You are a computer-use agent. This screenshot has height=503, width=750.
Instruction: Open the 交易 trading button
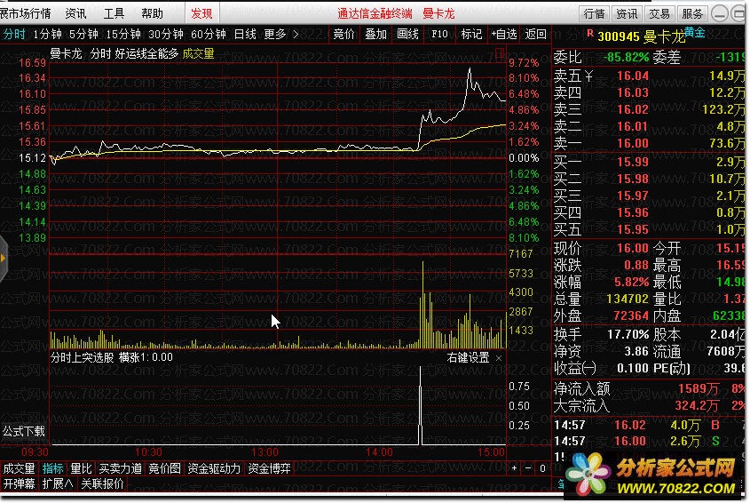[x=659, y=14]
